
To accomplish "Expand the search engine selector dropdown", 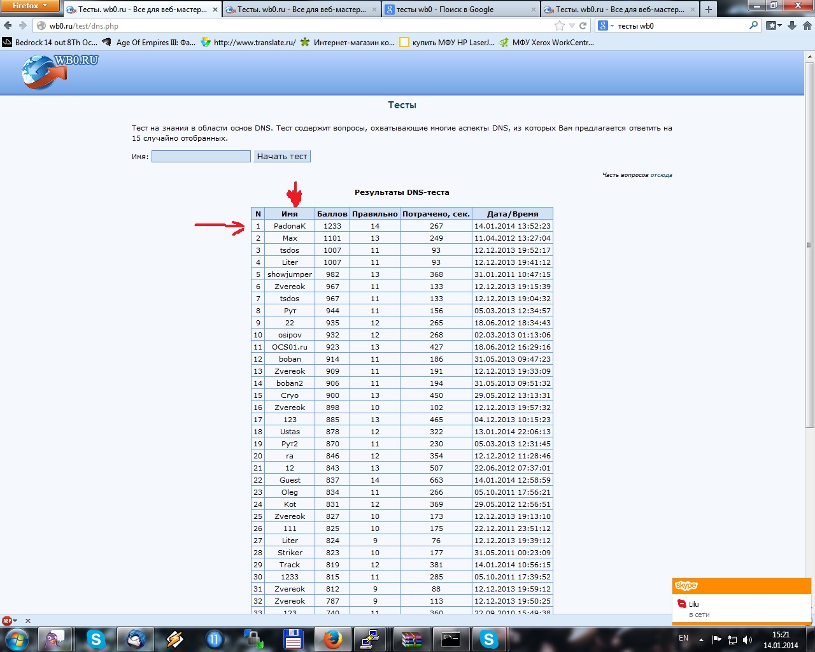I will (x=606, y=26).
